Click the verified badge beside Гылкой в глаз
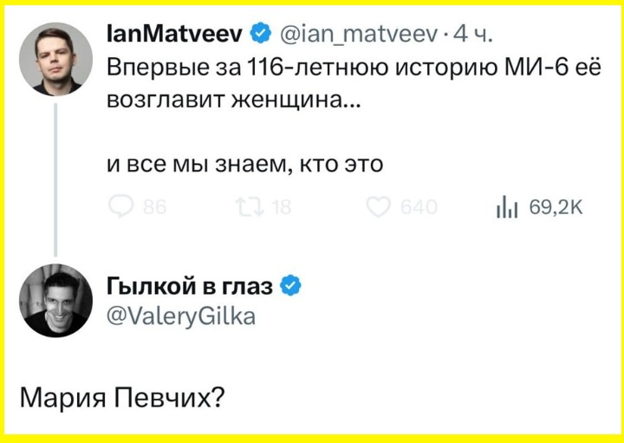Image resolution: width=624 pixels, height=443 pixels. [x=291, y=286]
